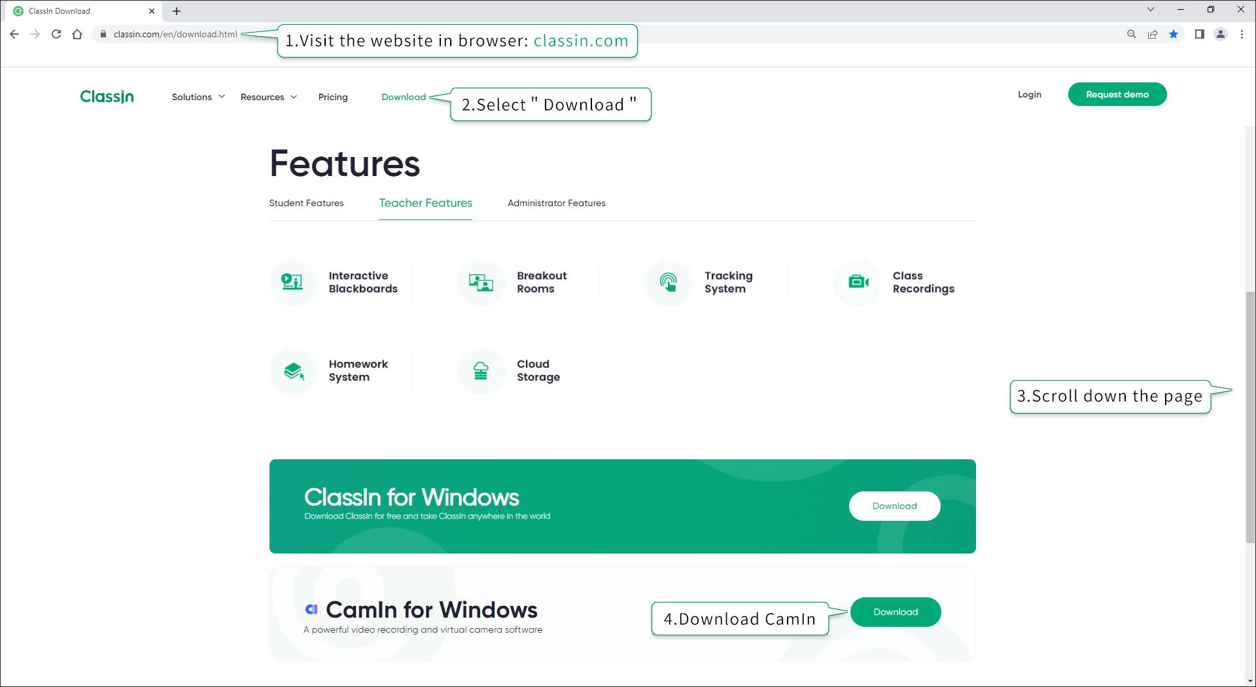
Task: Click the page vertical scrollbar thumb
Action: 1250,417
